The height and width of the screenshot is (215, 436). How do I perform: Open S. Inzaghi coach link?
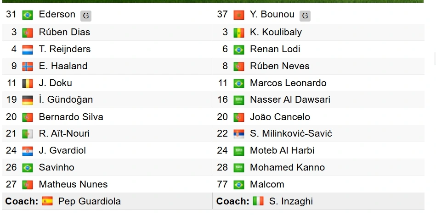291,201
